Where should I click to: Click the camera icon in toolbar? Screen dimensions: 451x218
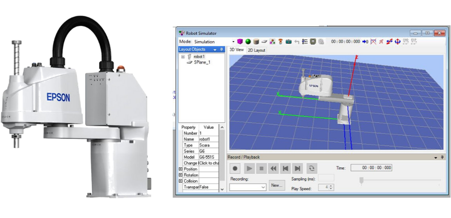(x=288, y=42)
